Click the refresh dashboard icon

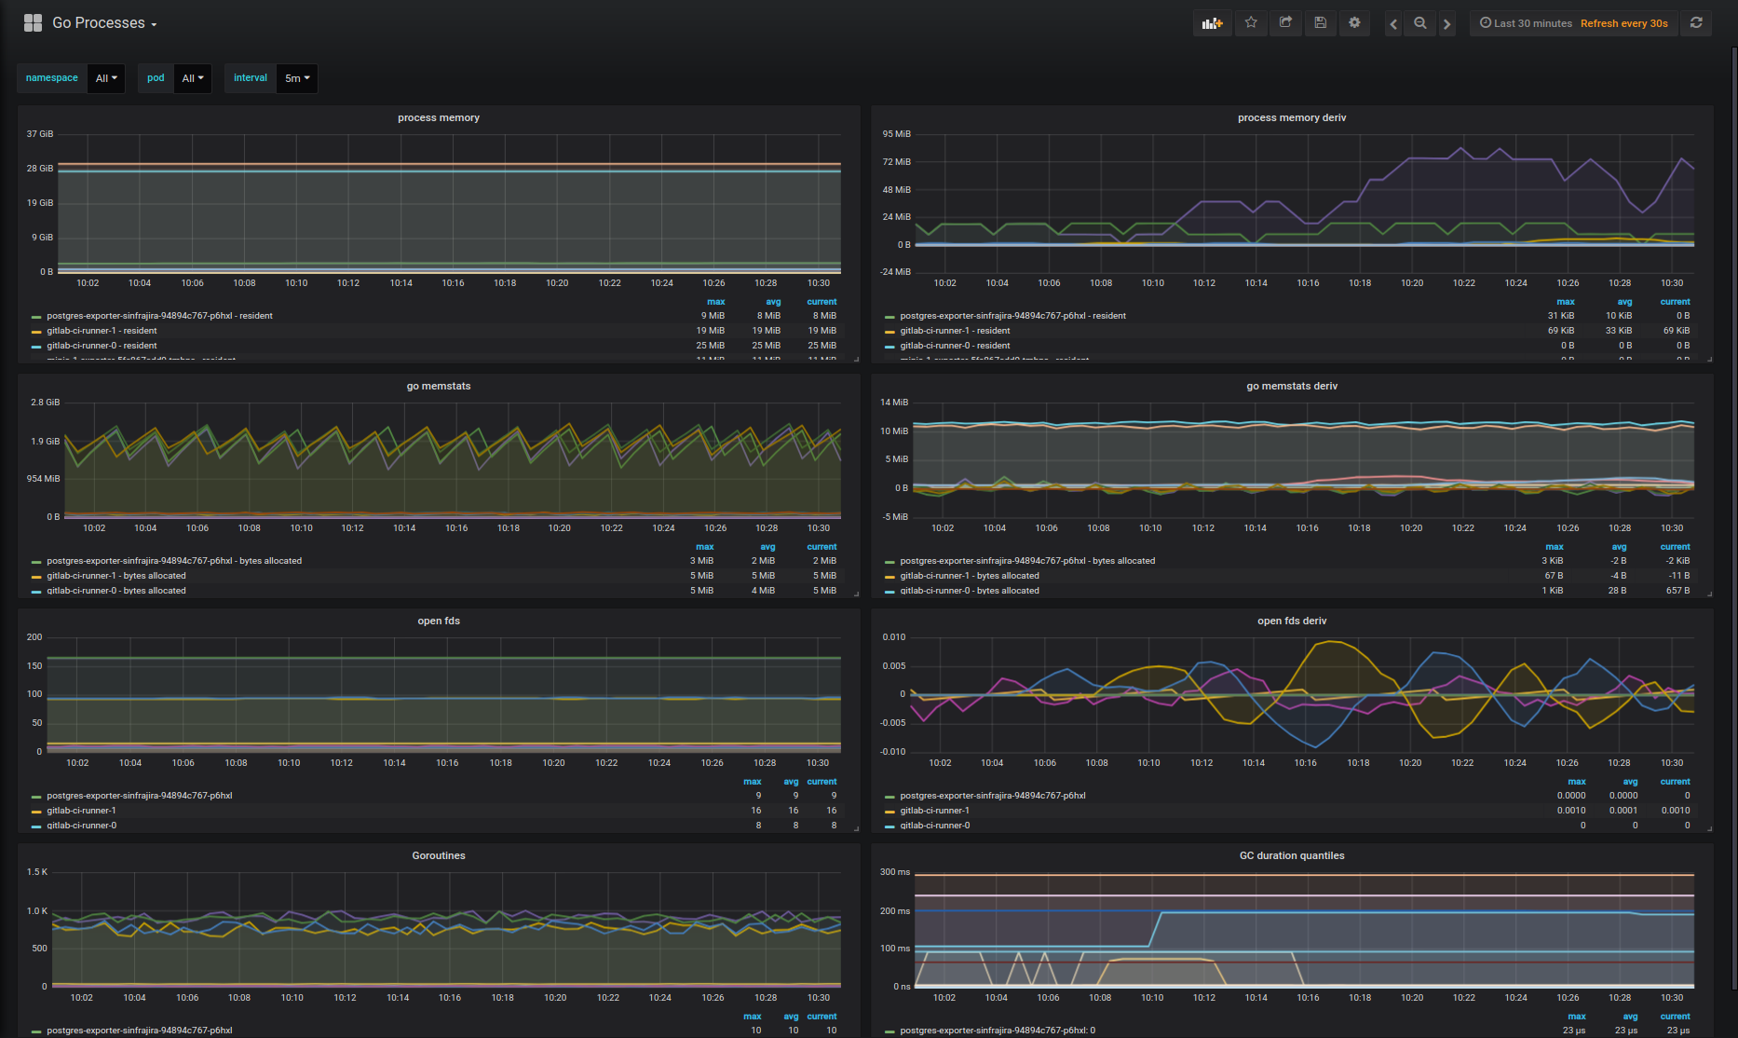(1696, 23)
